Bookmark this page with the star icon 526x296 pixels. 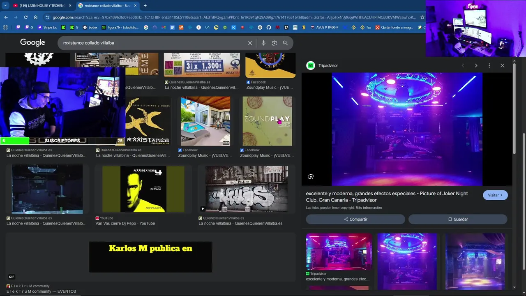422,17
